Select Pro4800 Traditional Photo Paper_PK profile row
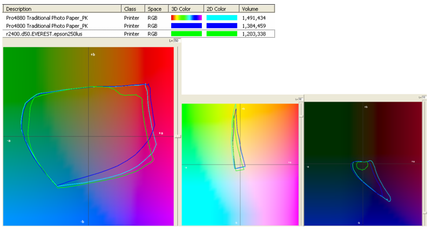432x231 pixels. pos(139,26)
